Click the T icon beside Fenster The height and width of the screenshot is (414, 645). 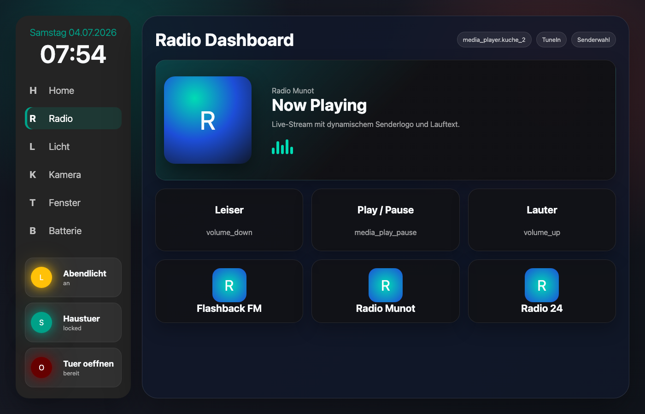tap(33, 203)
